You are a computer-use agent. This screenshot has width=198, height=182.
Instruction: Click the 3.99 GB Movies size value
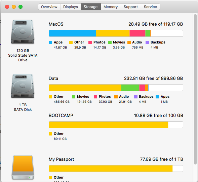click(x=119, y=48)
